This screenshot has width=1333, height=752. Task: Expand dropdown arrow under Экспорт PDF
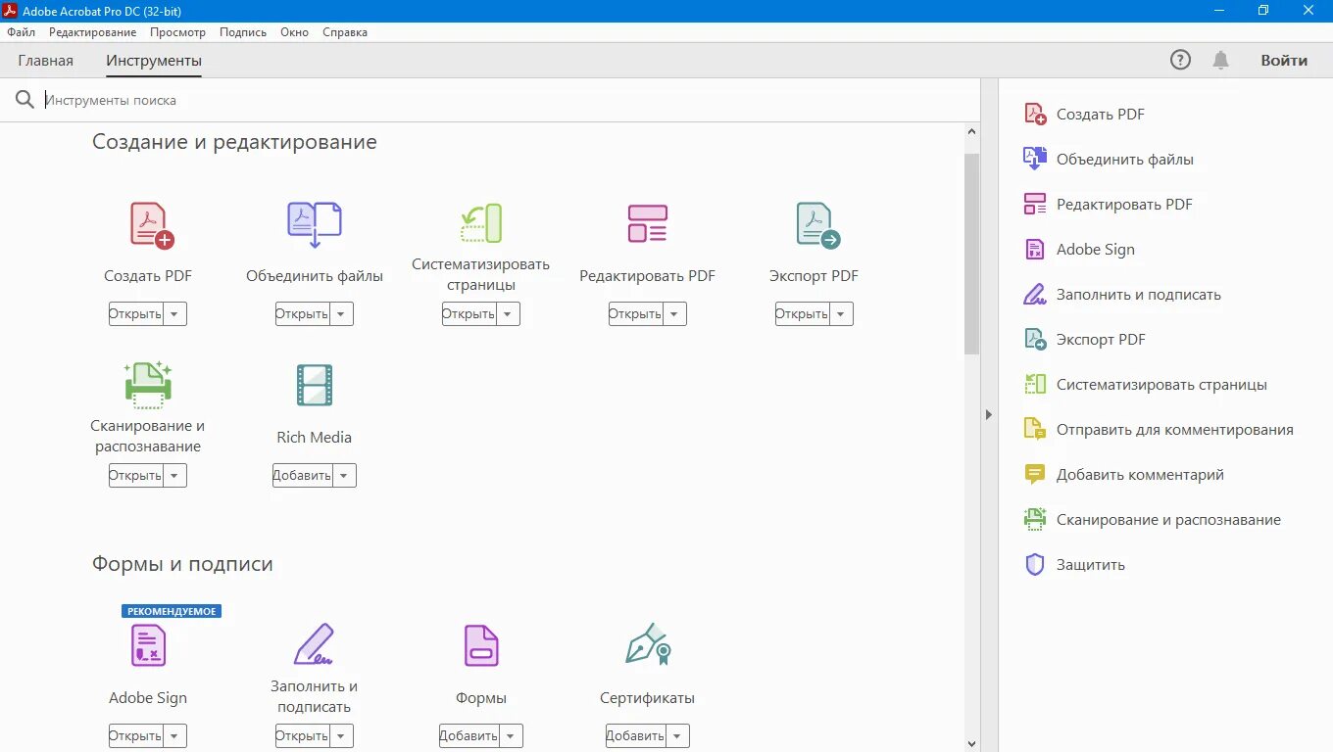tap(841, 314)
